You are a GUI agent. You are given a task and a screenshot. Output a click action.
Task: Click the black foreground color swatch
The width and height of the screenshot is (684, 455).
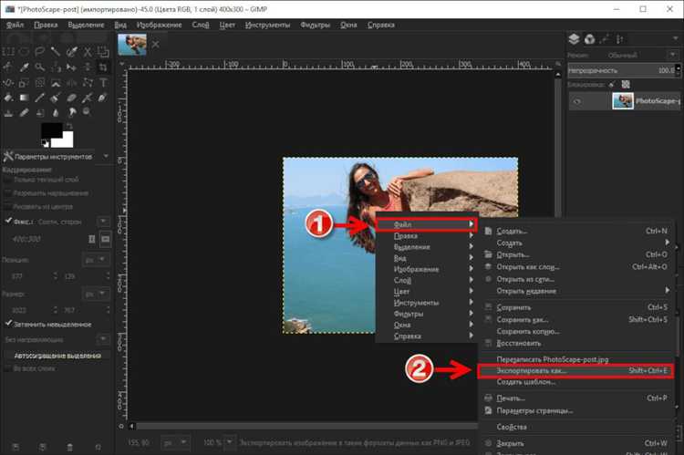click(x=50, y=129)
